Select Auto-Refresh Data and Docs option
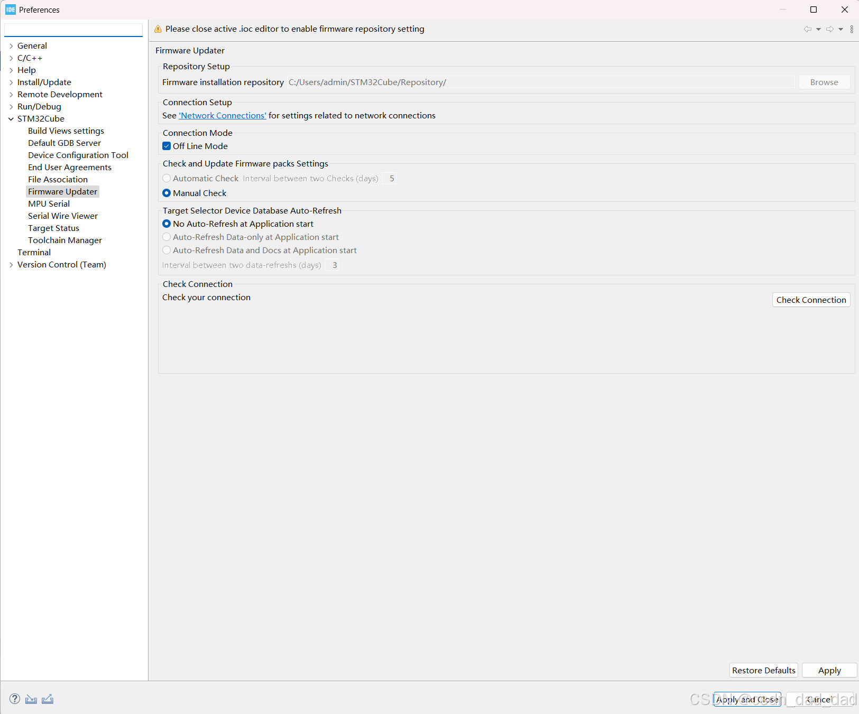Image resolution: width=859 pixels, height=714 pixels. (167, 250)
